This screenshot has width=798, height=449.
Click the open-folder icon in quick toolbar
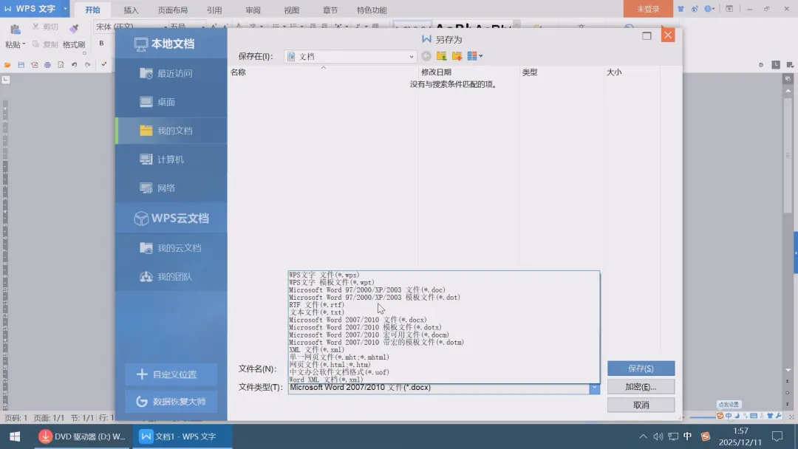coord(7,64)
